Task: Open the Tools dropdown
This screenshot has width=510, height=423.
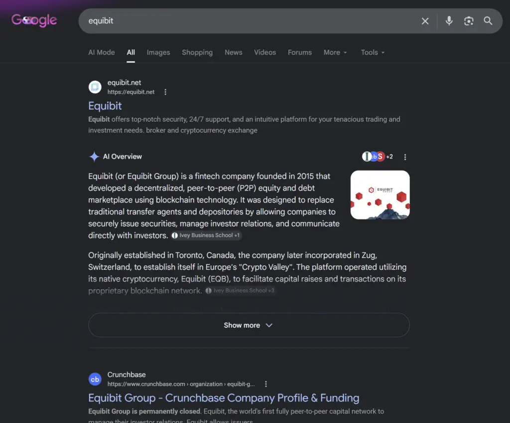Action: pyautogui.click(x=373, y=52)
